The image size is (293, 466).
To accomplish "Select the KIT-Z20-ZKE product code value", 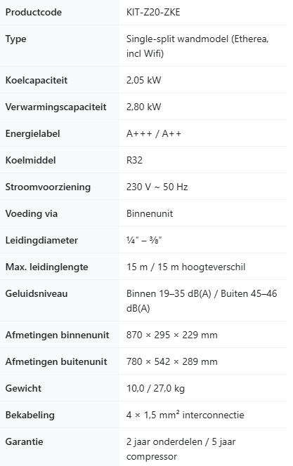I will coord(153,12).
